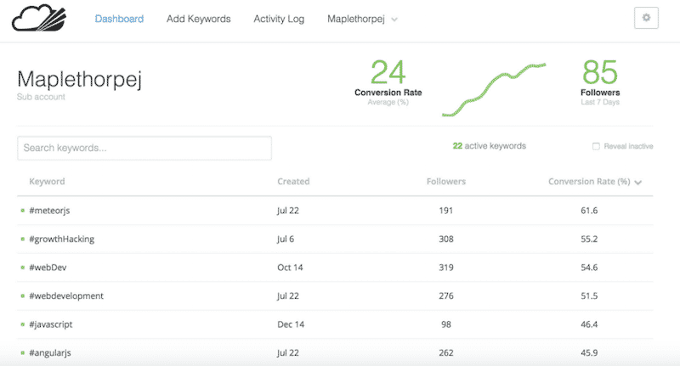This screenshot has width=680, height=366.
Task: Expand the Maplethorpej account dropdown
Action: point(362,19)
